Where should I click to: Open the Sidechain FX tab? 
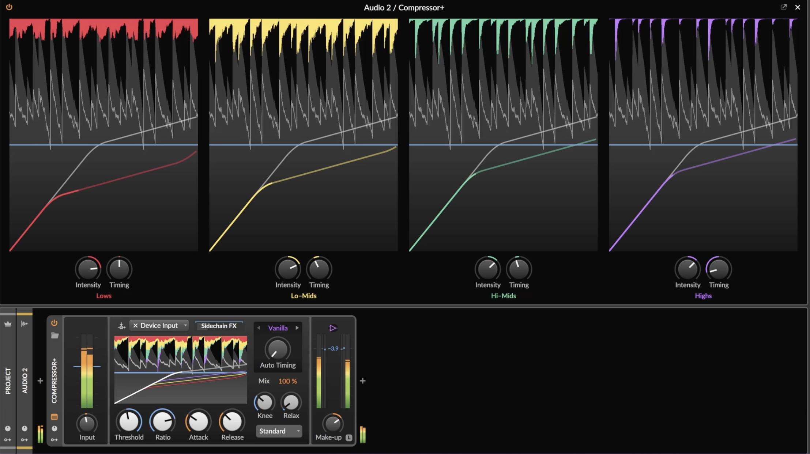click(219, 326)
